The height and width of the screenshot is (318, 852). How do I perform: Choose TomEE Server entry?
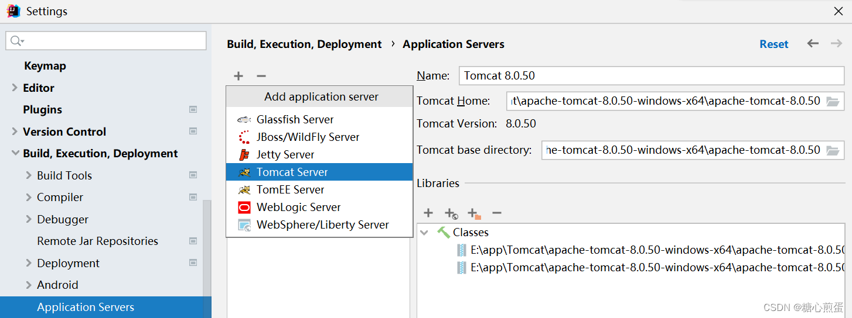point(319,189)
